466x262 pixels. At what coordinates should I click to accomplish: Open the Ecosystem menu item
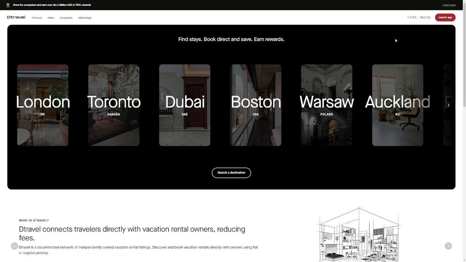[x=66, y=18]
